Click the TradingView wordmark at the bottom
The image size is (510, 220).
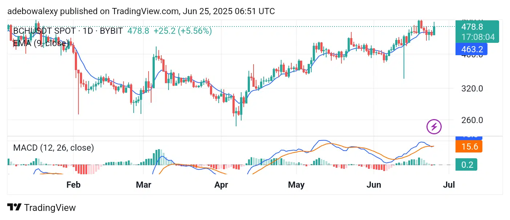(x=50, y=208)
